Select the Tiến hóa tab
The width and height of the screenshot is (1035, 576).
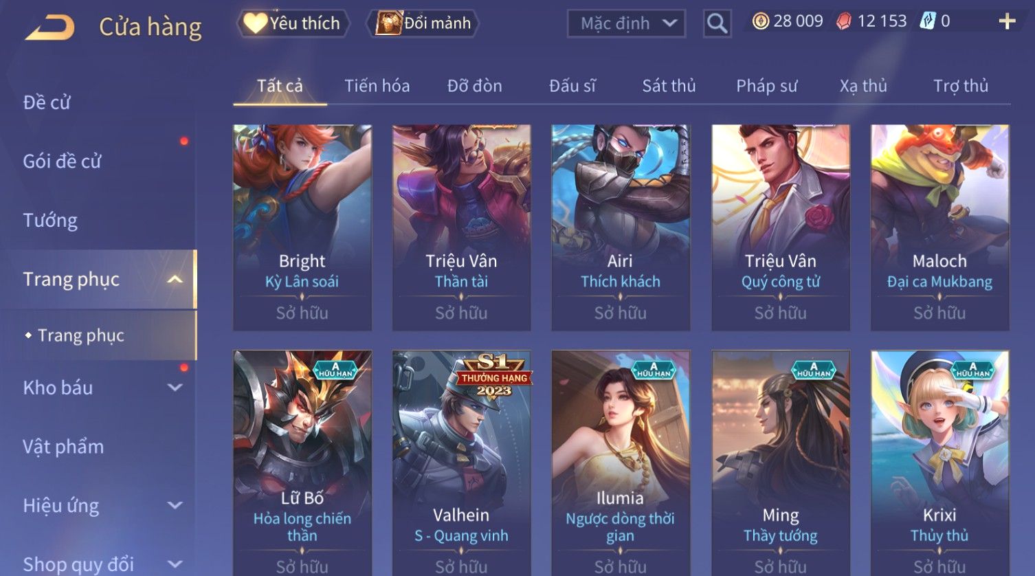(377, 86)
